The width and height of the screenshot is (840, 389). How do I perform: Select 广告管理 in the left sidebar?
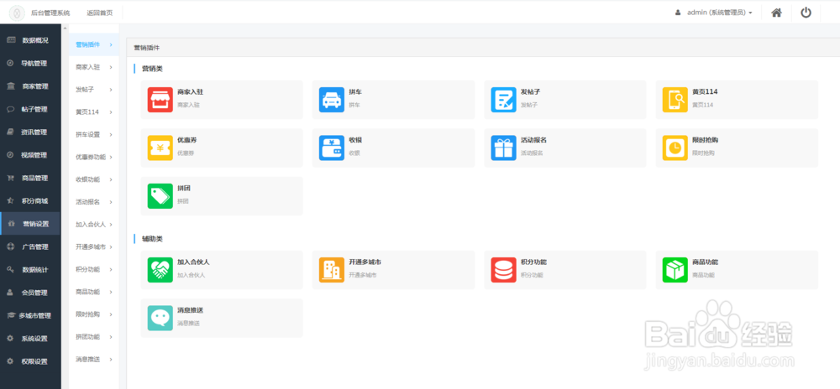[x=30, y=246]
